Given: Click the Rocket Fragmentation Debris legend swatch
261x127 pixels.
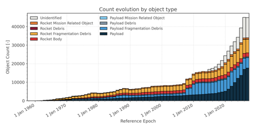Looking at the screenshot, I should tap(34, 34).
